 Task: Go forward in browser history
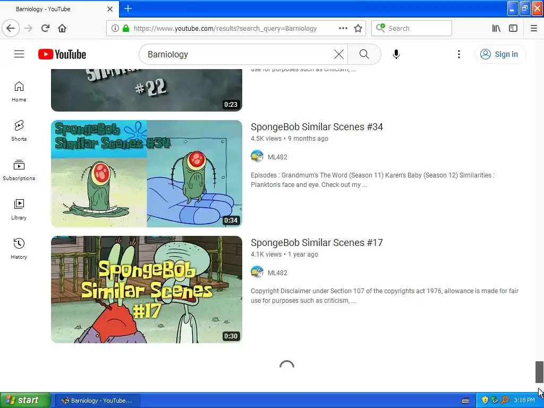point(28,28)
